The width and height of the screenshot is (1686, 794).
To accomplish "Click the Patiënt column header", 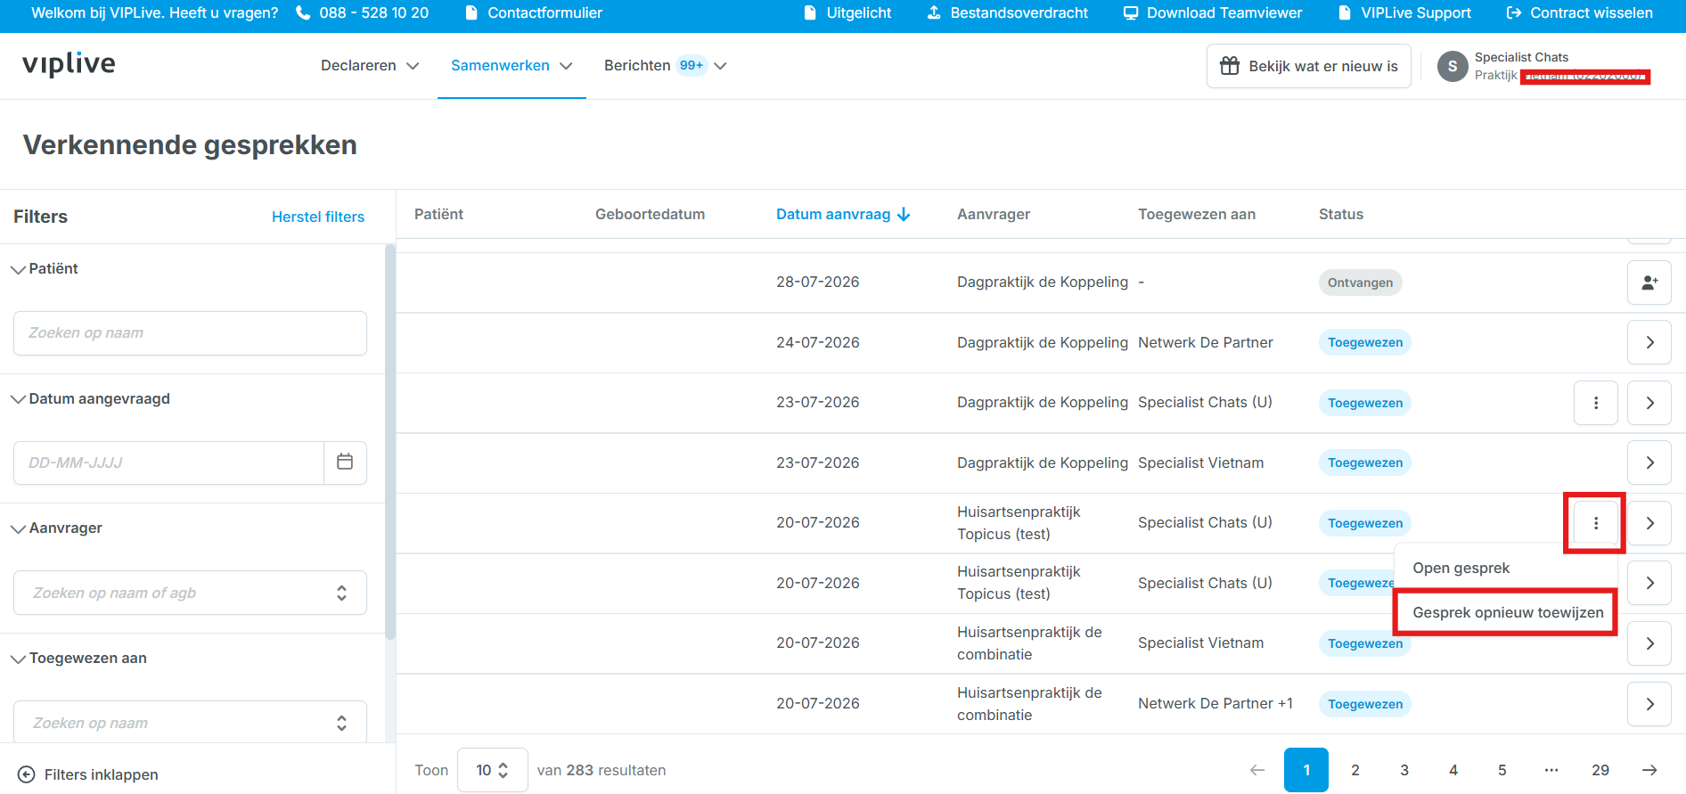I will coord(439,214).
